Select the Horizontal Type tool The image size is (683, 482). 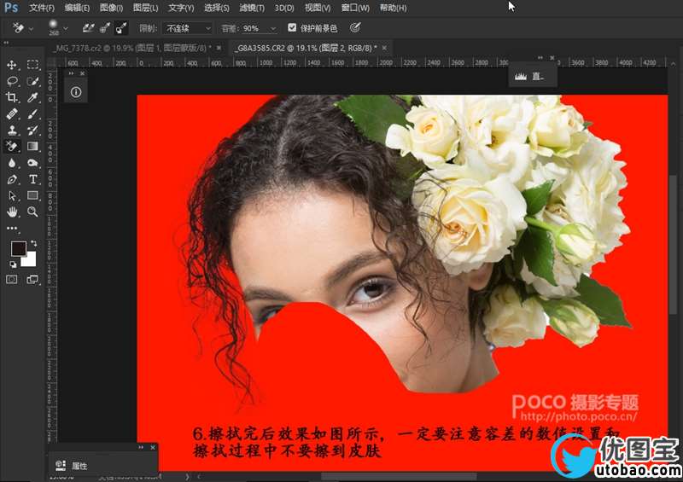coord(32,179)
